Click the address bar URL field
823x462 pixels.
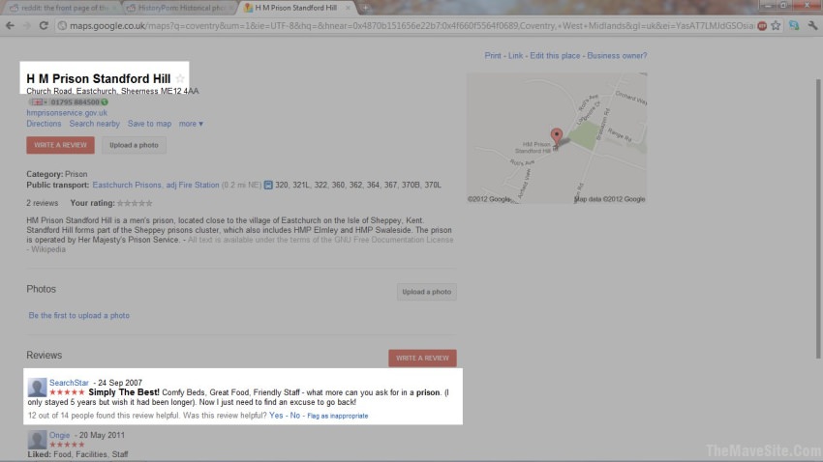click(411, 26)
